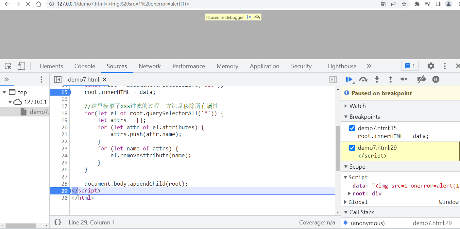460x229 pixels.
Task: Click the code editor vertical scrollbar
Action: pos(338,148)
